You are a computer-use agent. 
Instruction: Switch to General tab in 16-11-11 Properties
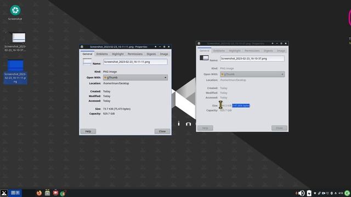(x=87, y=54)
